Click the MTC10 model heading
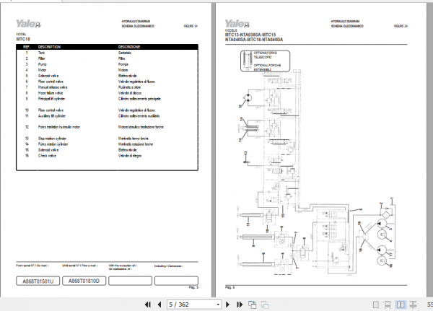The image size is (433, 311). [x=23, y=39]
